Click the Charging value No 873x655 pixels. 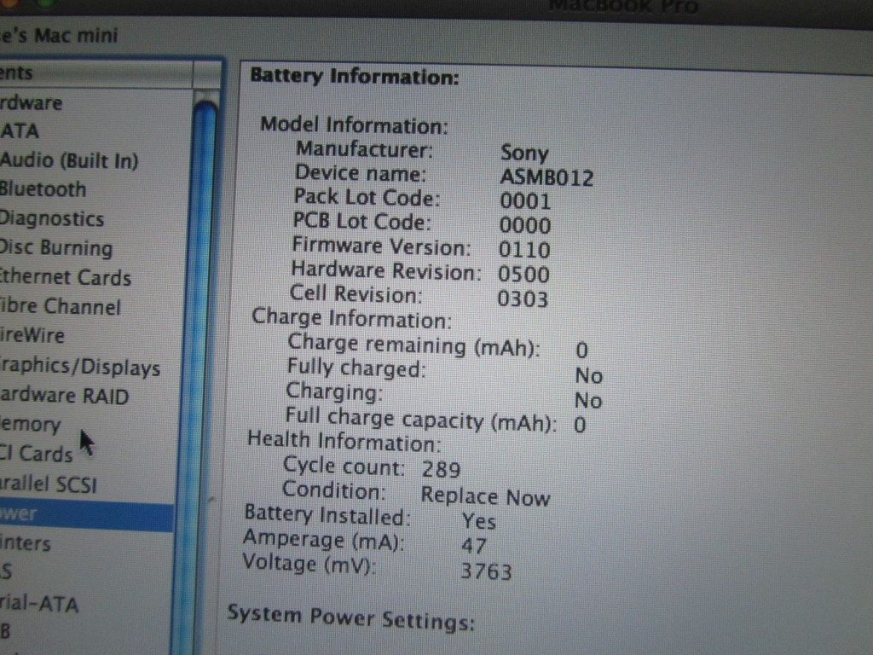(588, 401)
